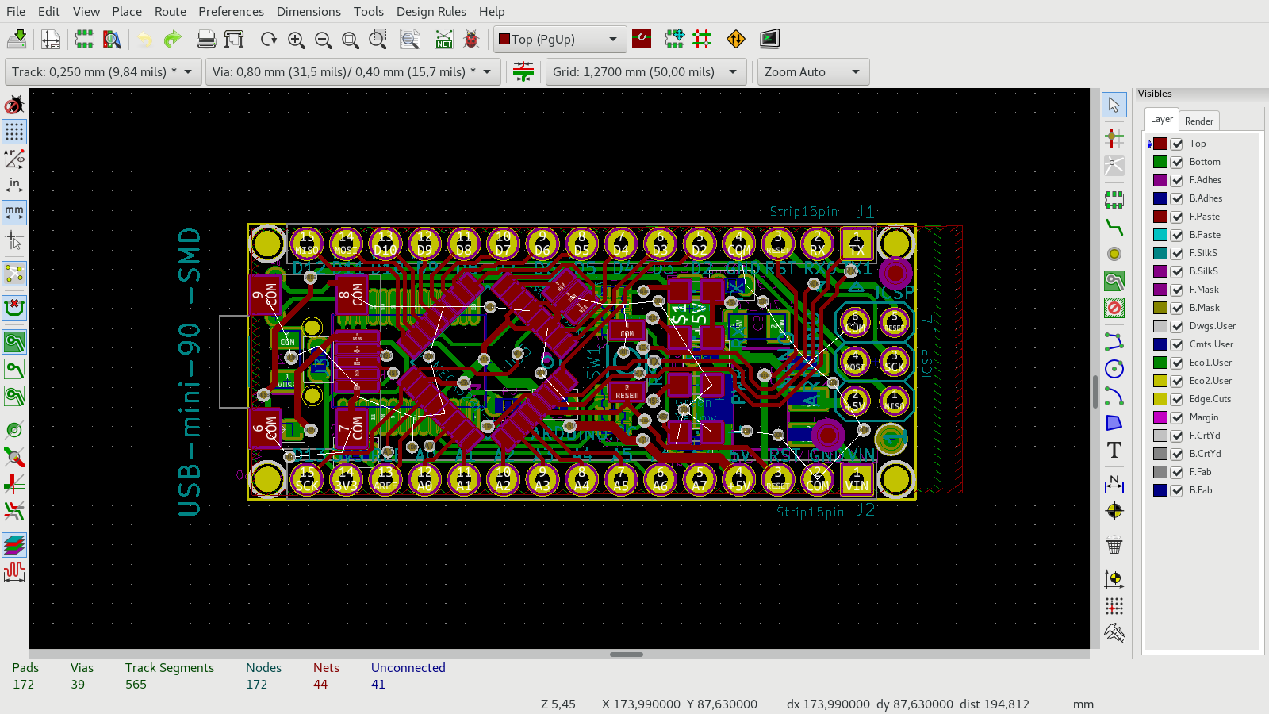The width and height of the screenshot is (1269, 714).
Task: Uncheck the F.SilkS layer checkbox
Action: (x=1177, y=253)
